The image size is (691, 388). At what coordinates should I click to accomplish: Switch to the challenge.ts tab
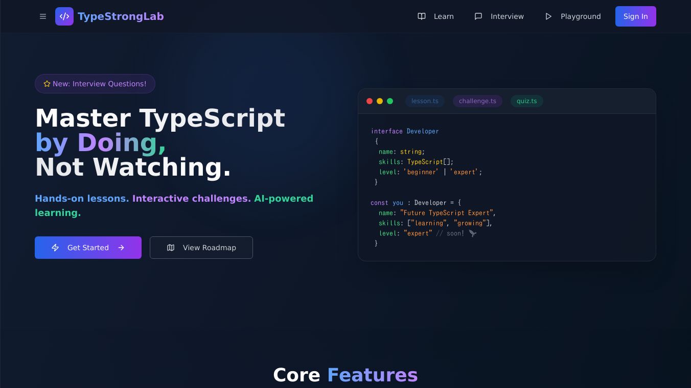478,101
